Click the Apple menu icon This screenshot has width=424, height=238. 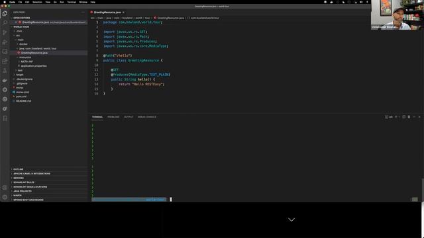(5, 2)
